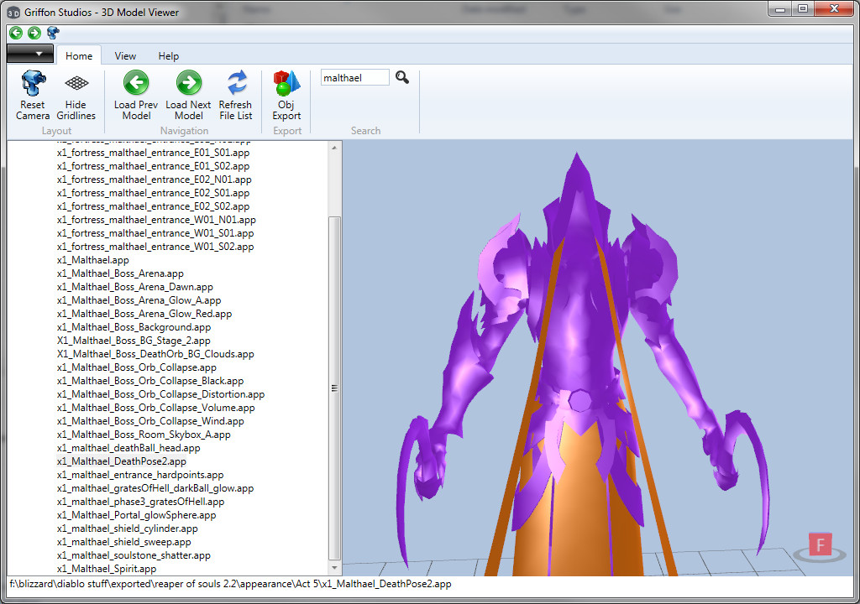Select x1_fortress_malthael_entrance_W01_S02.app
The width and height of the screenshot is (860, 604).
point(155,247)
